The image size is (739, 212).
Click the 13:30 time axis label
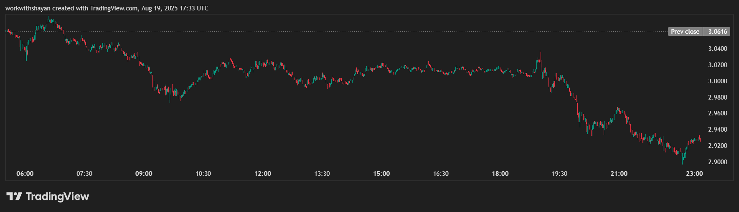322,174
